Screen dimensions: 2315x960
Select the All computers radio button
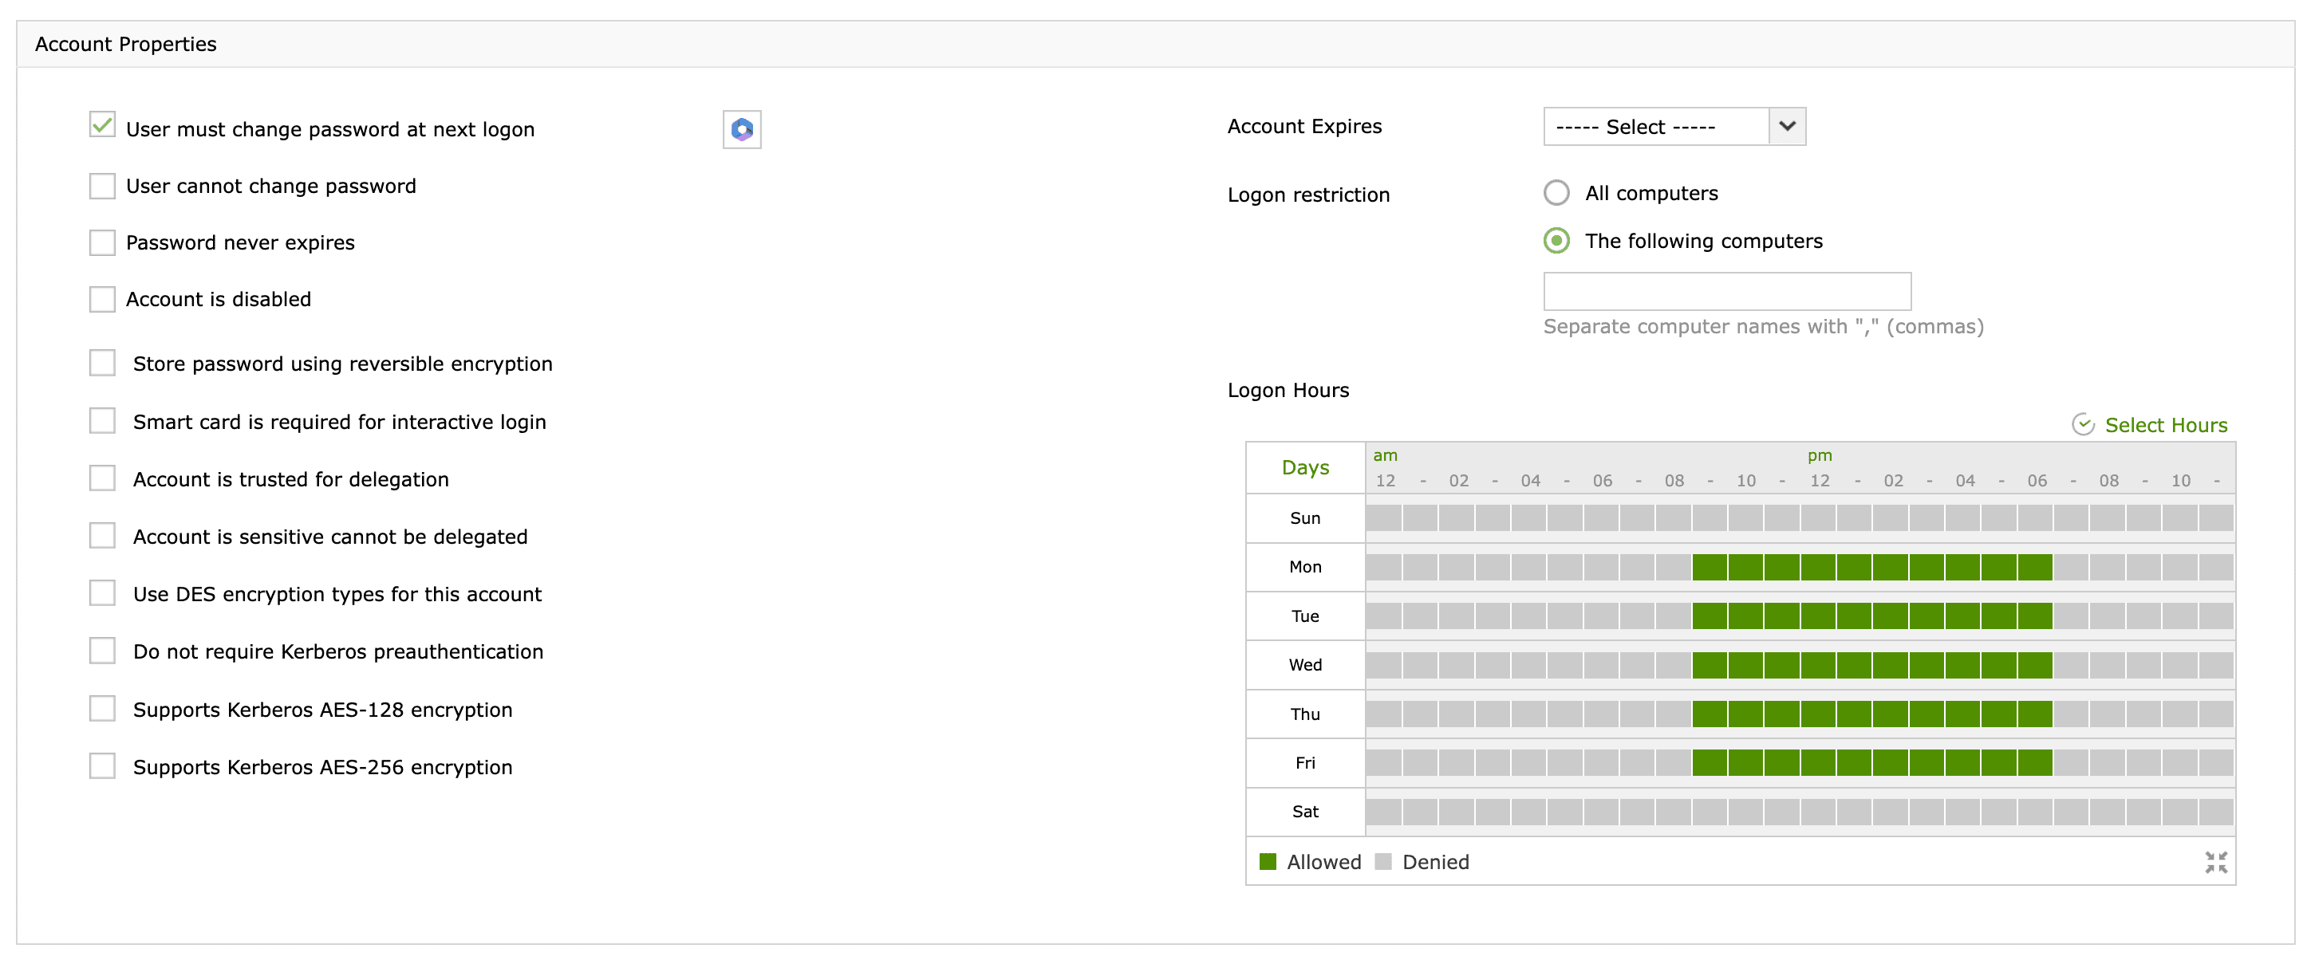pyautogui.click(x=1556, y=193)
